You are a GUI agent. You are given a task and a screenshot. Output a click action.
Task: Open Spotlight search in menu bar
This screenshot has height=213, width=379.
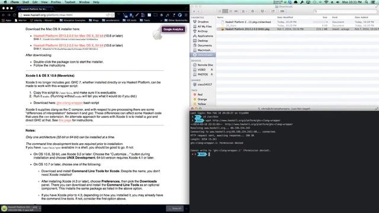tap(367, 2)
